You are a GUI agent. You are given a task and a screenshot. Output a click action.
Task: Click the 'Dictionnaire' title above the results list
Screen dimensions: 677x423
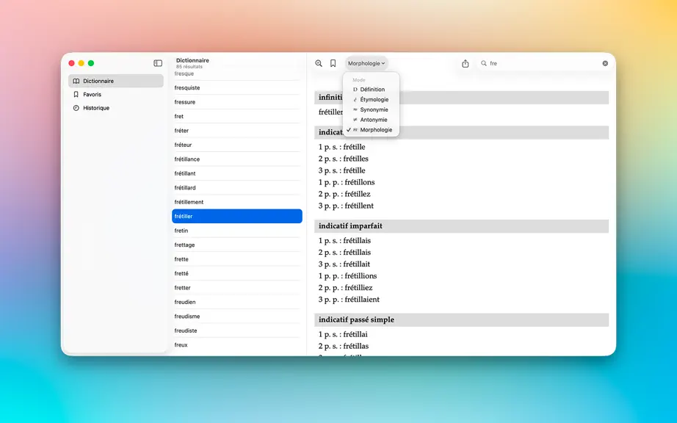click(192, 60)
